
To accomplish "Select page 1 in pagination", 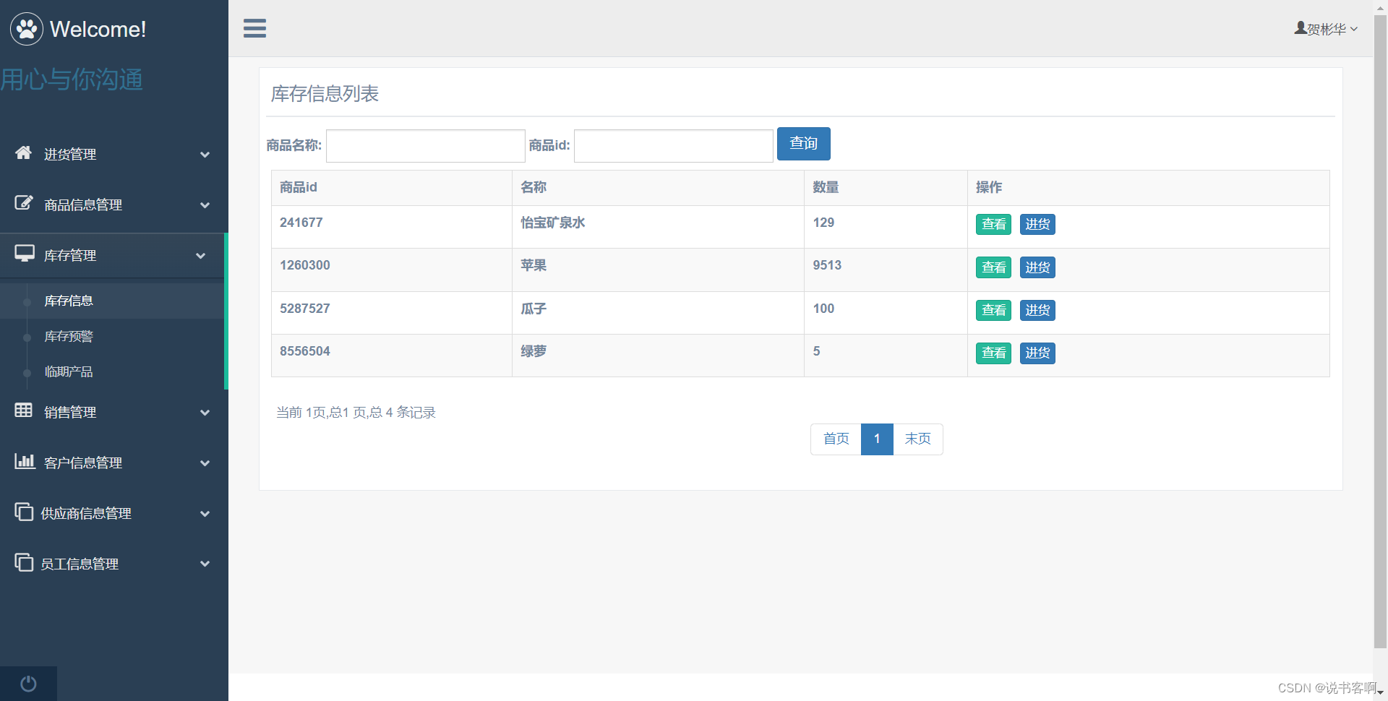I will (x=877, y=439).
